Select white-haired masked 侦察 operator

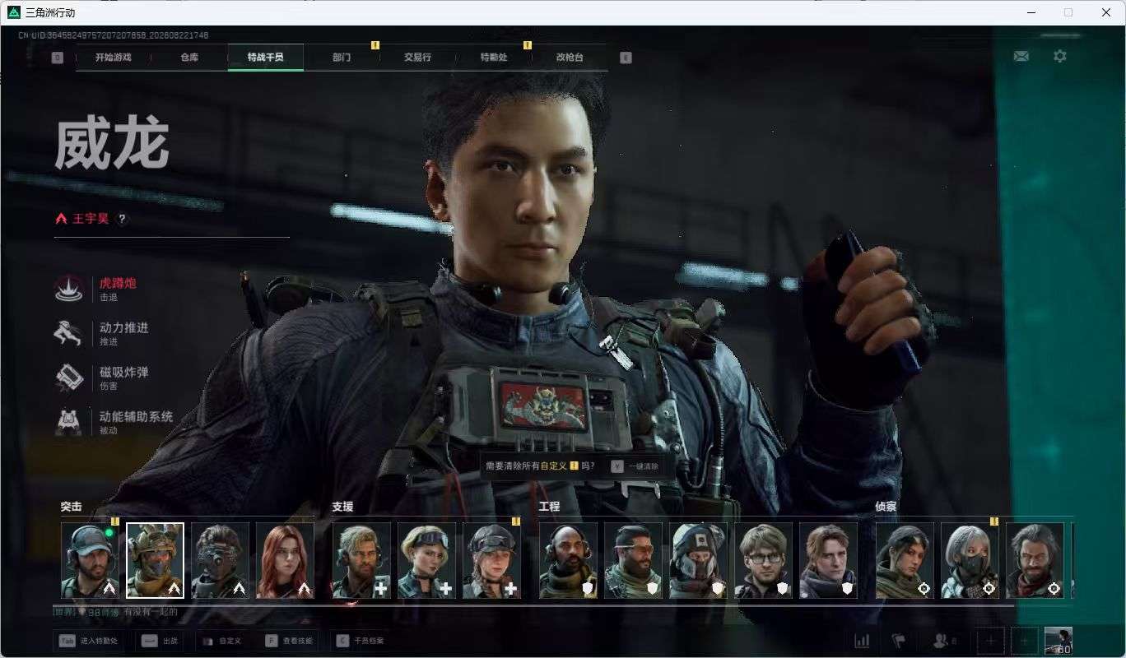tap(970, 561)
